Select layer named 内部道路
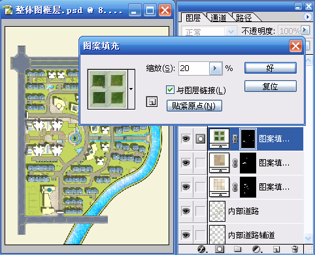The image size is (315, 255). coord(244,211)
